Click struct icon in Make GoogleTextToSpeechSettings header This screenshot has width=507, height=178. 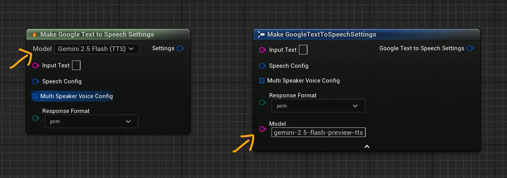(x=261, y=34)
